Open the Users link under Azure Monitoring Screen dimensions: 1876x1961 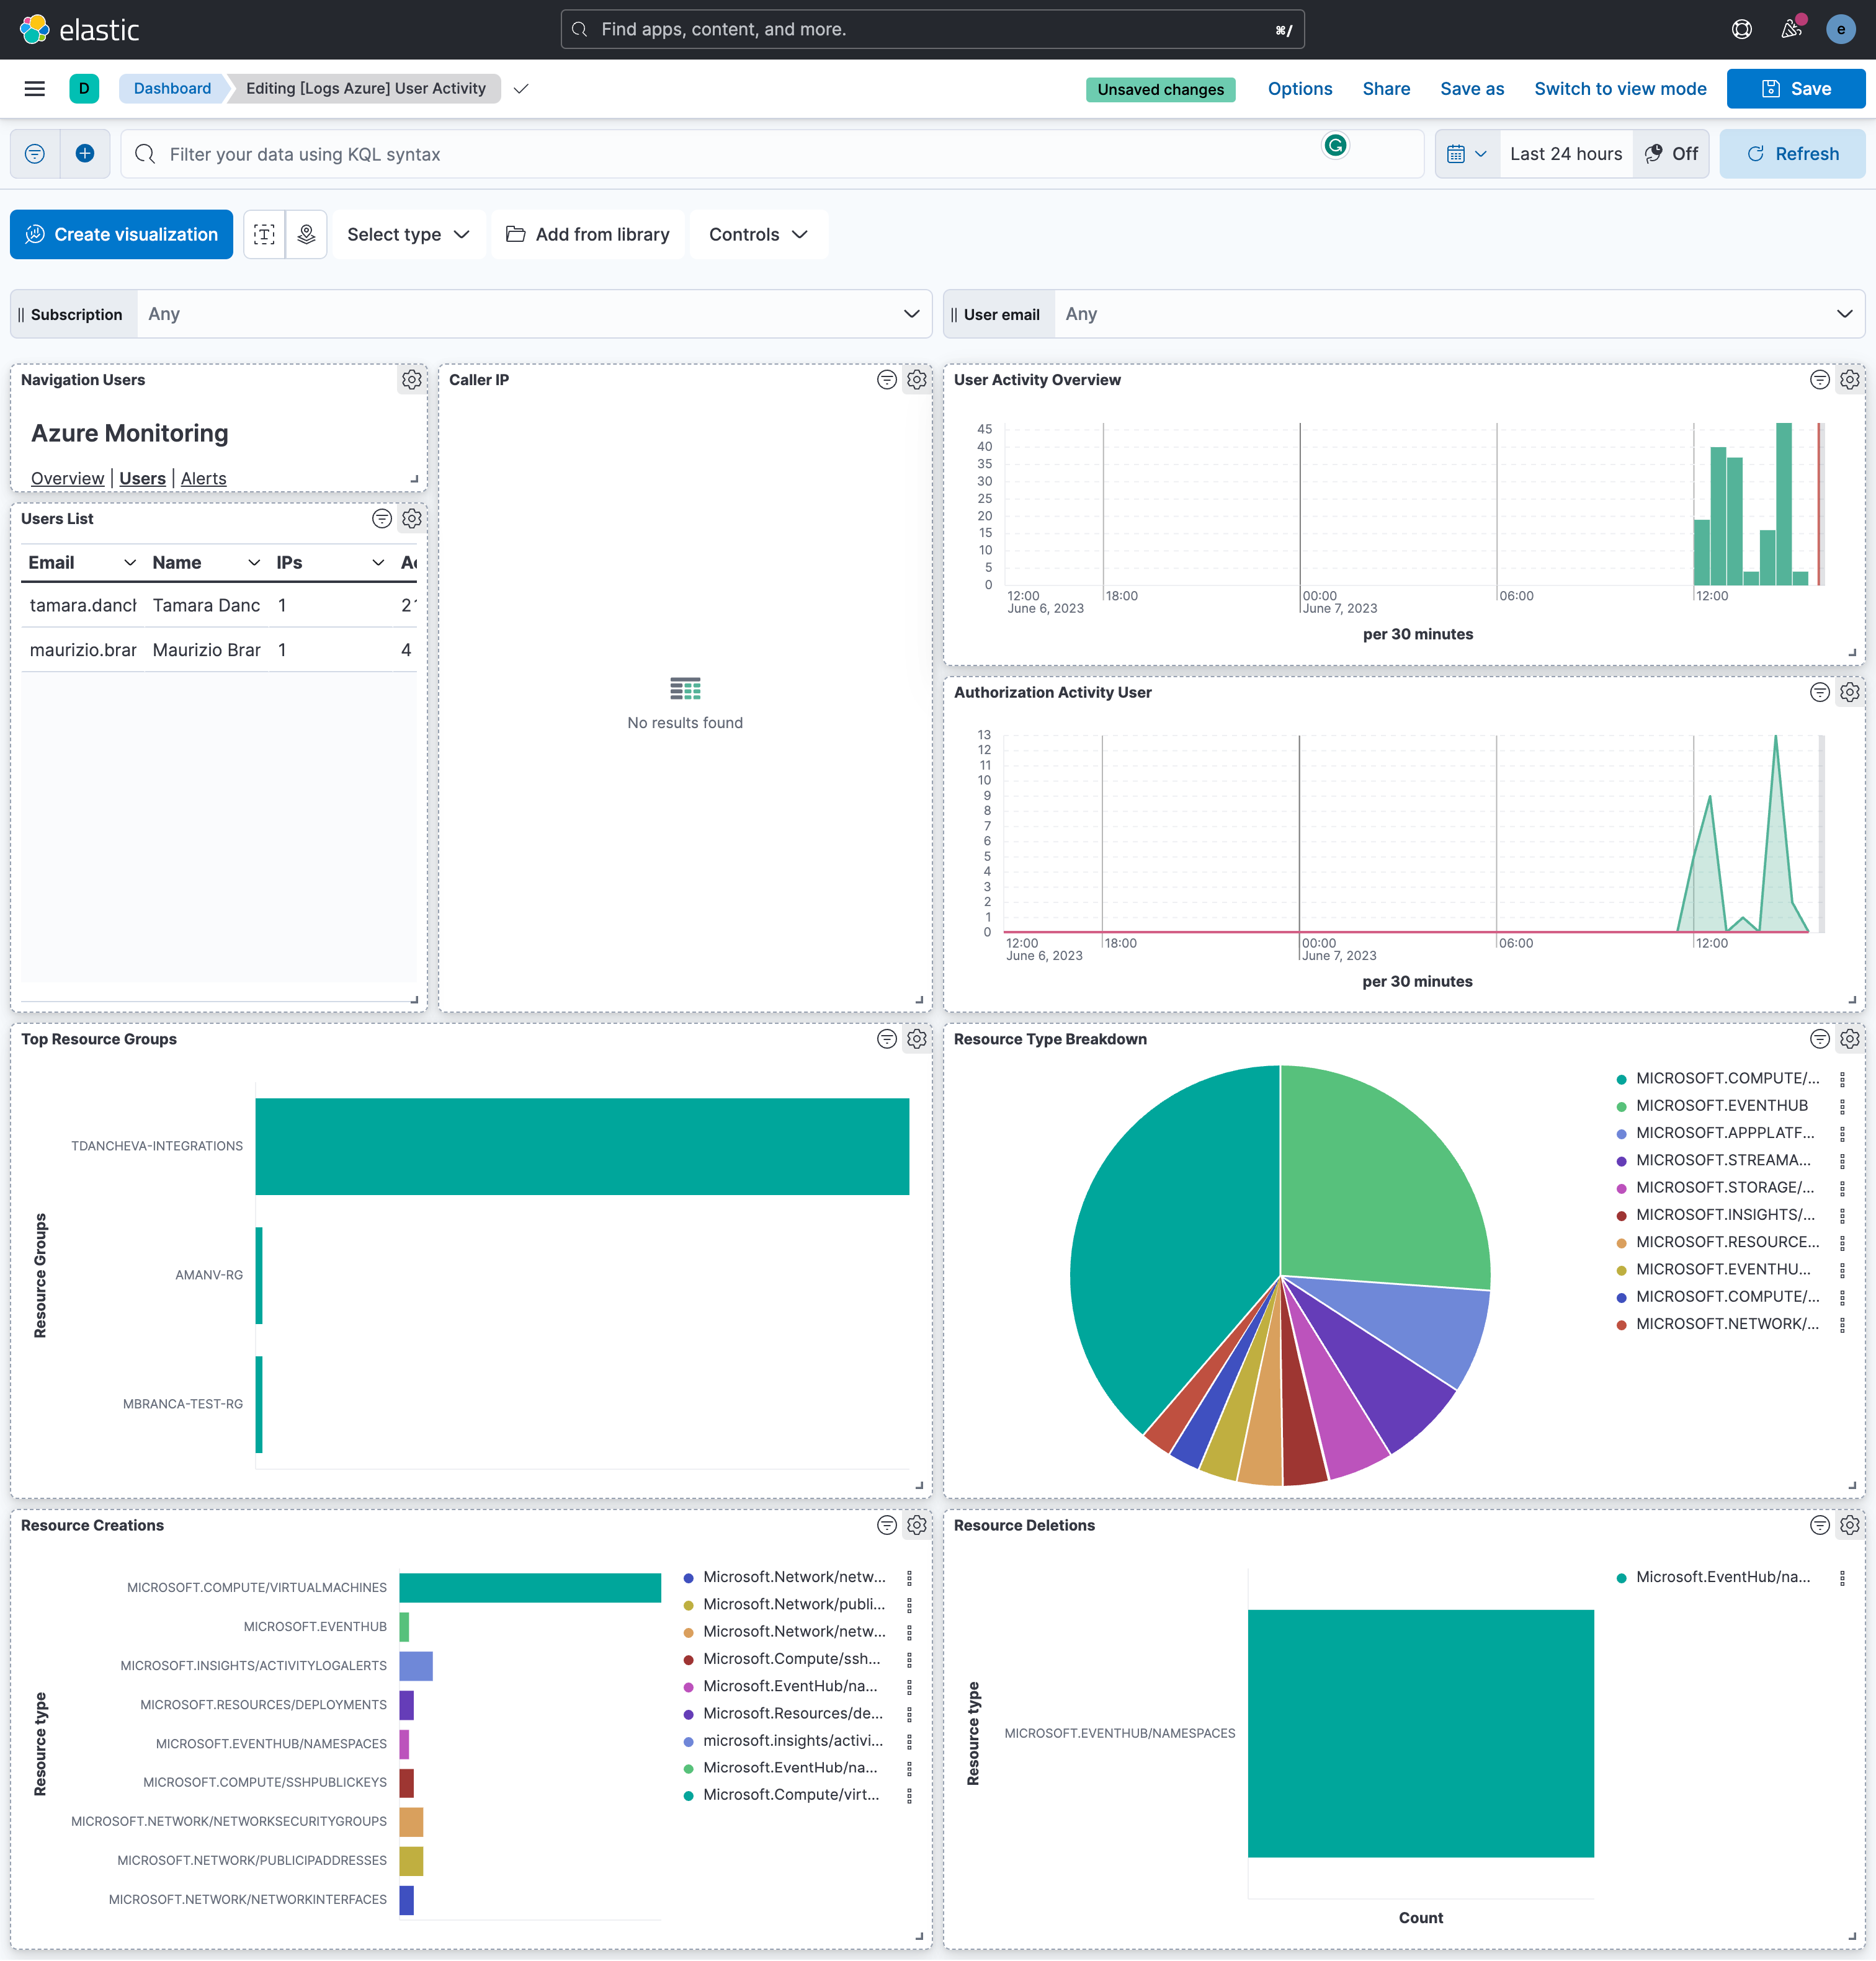click(141, 478)
